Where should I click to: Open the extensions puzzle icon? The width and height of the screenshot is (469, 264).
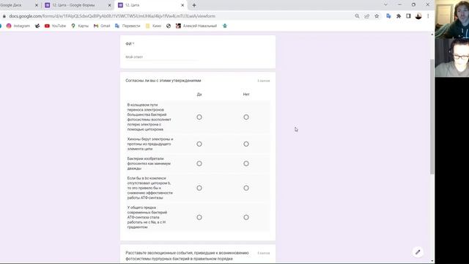(x=399, y=16)
